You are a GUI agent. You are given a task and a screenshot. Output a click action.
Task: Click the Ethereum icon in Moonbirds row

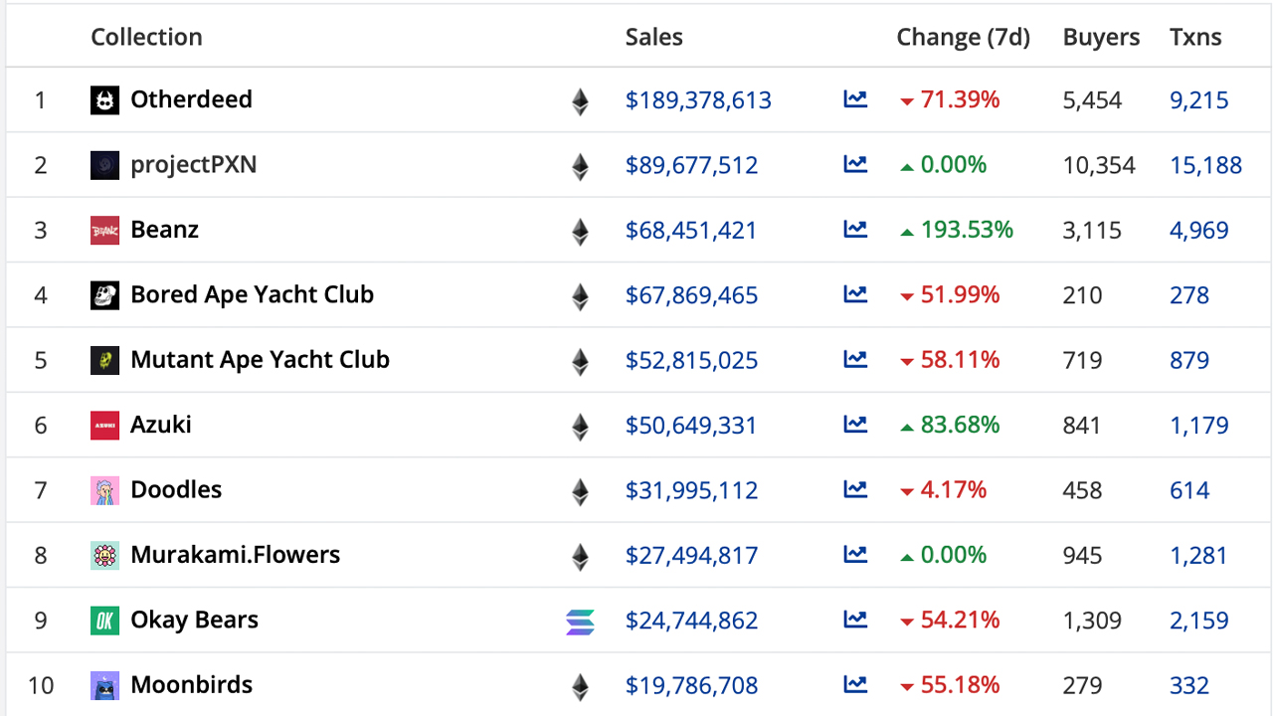point(580,686)
